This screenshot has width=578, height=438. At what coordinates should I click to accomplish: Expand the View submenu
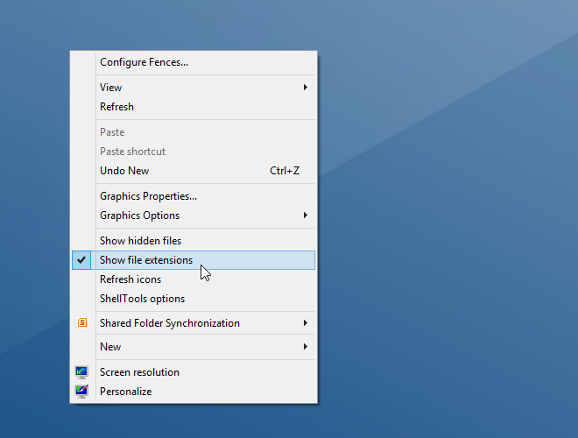point(194,88)
